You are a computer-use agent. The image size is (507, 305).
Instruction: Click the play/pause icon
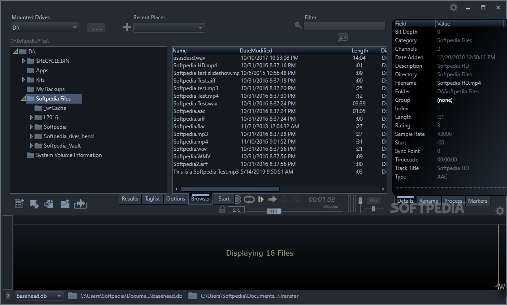pos(261,199)
